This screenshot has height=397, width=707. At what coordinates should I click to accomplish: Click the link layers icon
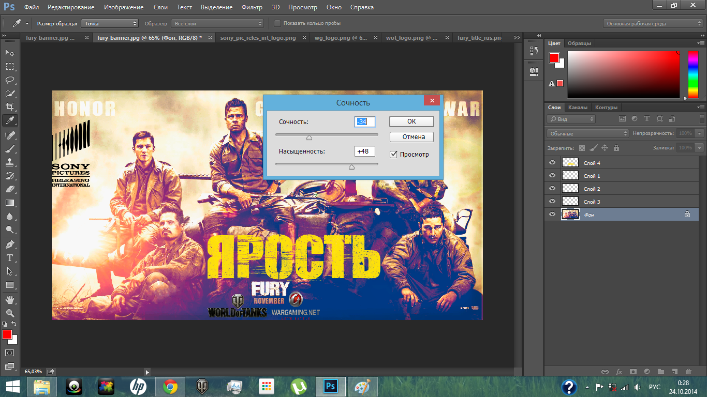[605, 371]
